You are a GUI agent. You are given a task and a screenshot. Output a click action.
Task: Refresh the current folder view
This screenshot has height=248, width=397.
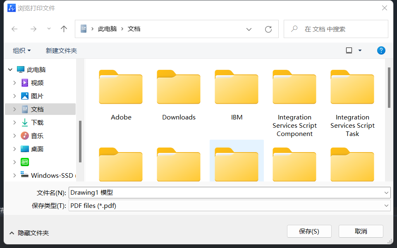(268, 29)
